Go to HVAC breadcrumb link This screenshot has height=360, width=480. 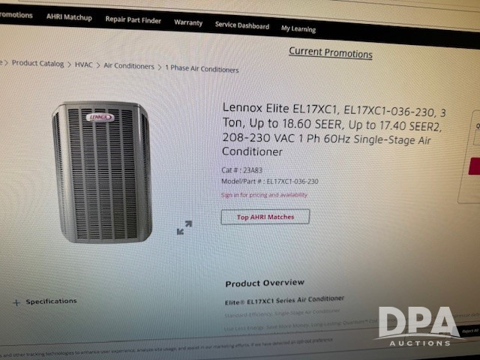coord(83,65)
